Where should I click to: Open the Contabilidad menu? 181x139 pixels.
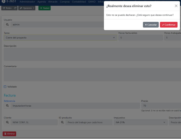pos(79,2)
